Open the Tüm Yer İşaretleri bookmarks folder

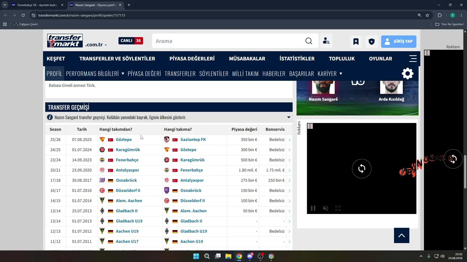tap(449, 24)
